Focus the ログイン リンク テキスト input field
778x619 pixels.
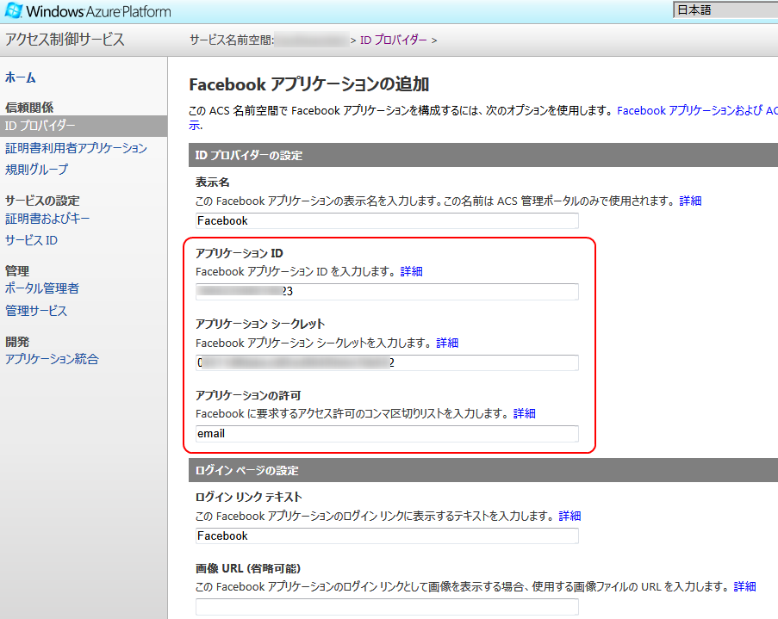[387, 535]
